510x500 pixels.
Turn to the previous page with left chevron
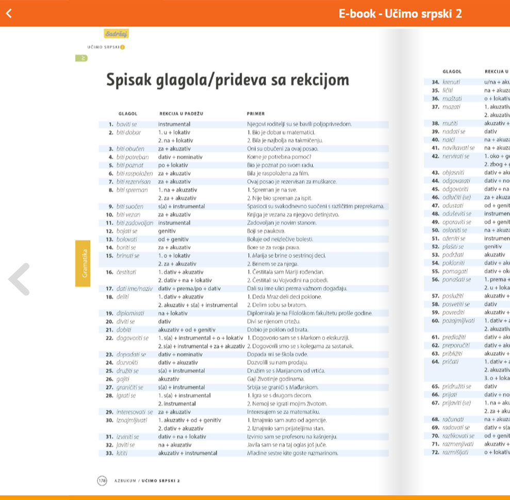click(19, 279)
